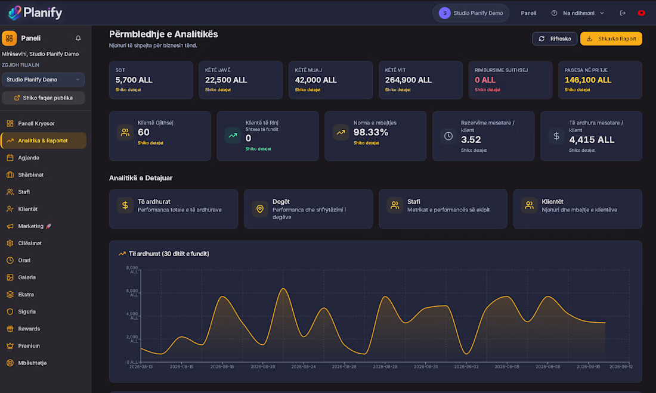Click the Norma e mbajtjes trend icon
This screenshot has height=393, width=656.
click(341, 132)
